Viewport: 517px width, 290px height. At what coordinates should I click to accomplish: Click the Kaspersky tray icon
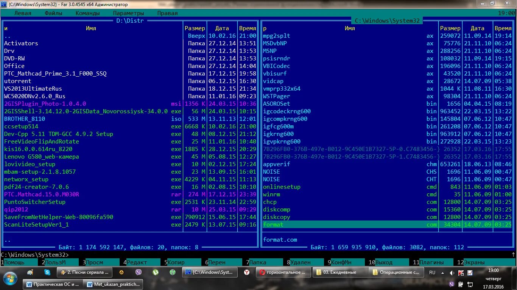tap(461, 273)
